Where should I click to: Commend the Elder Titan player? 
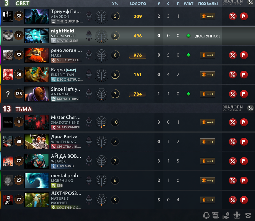click(208, 75)
